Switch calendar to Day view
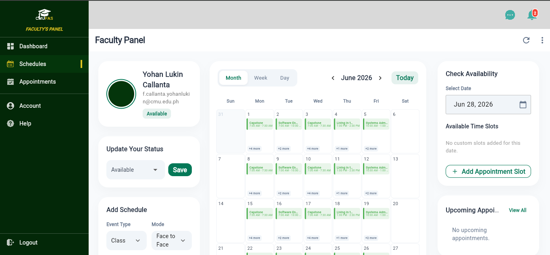 [x=285, y=78]
